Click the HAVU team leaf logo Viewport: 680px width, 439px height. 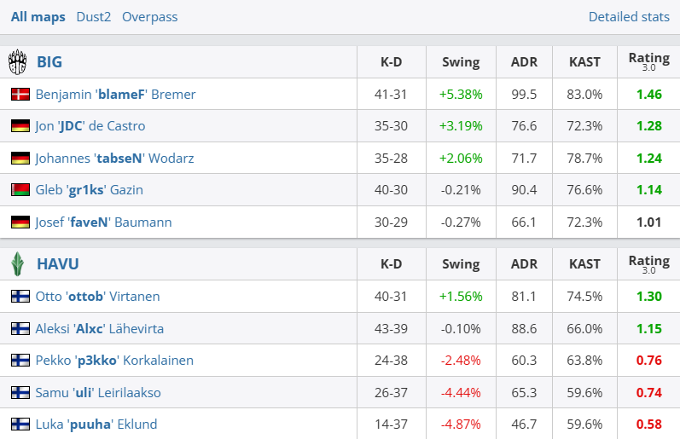17,264
